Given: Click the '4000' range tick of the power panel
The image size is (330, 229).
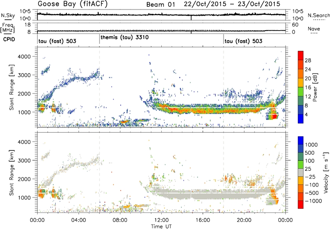Looking at the screenshot, I should click(24, 57).
